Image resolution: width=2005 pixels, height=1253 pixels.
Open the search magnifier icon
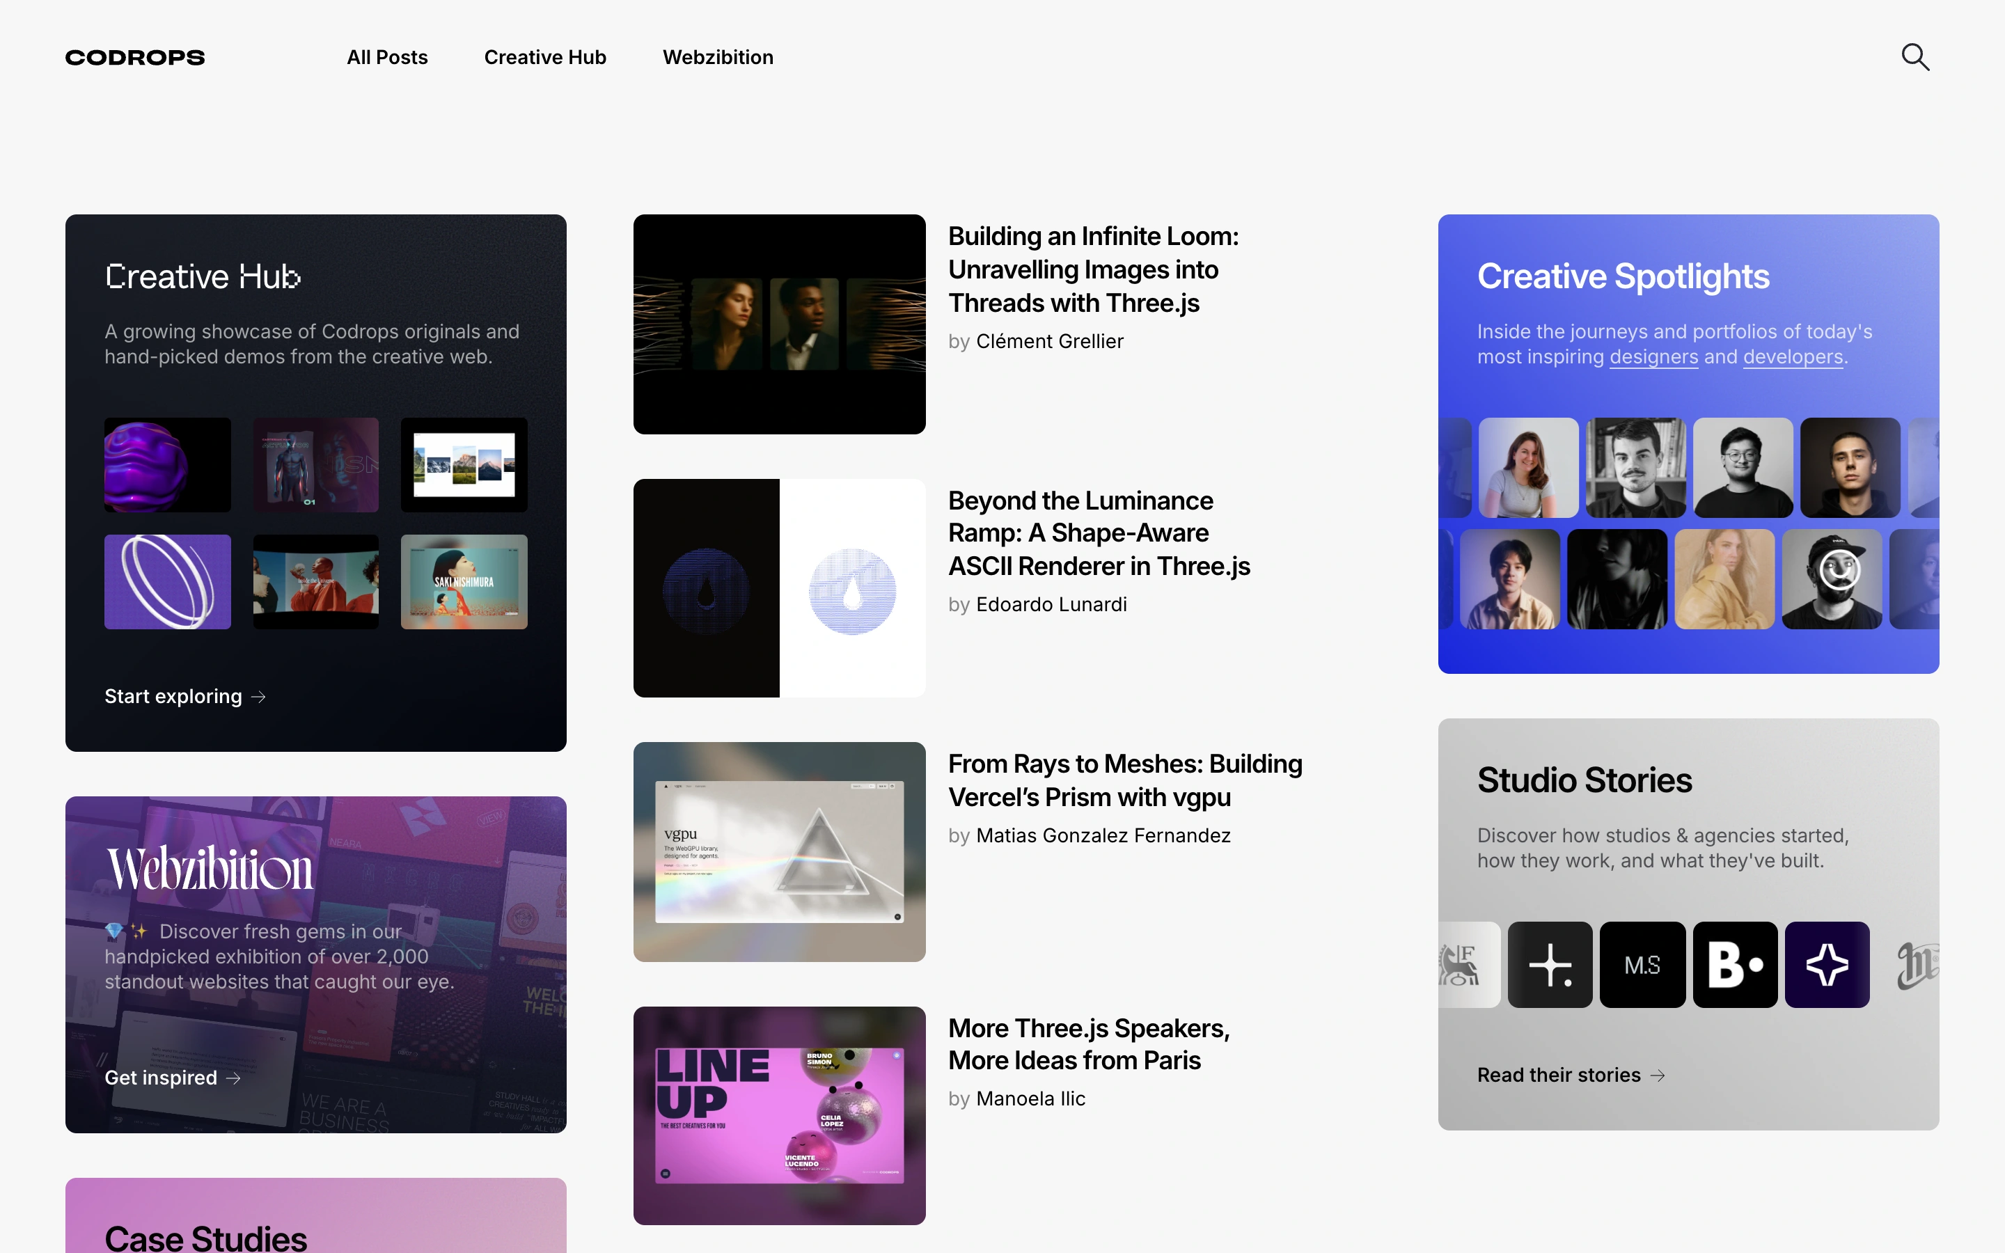click(x=1914, y=57)
